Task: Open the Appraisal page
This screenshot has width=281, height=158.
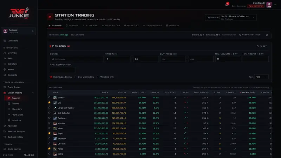Action: pos(12,126)
